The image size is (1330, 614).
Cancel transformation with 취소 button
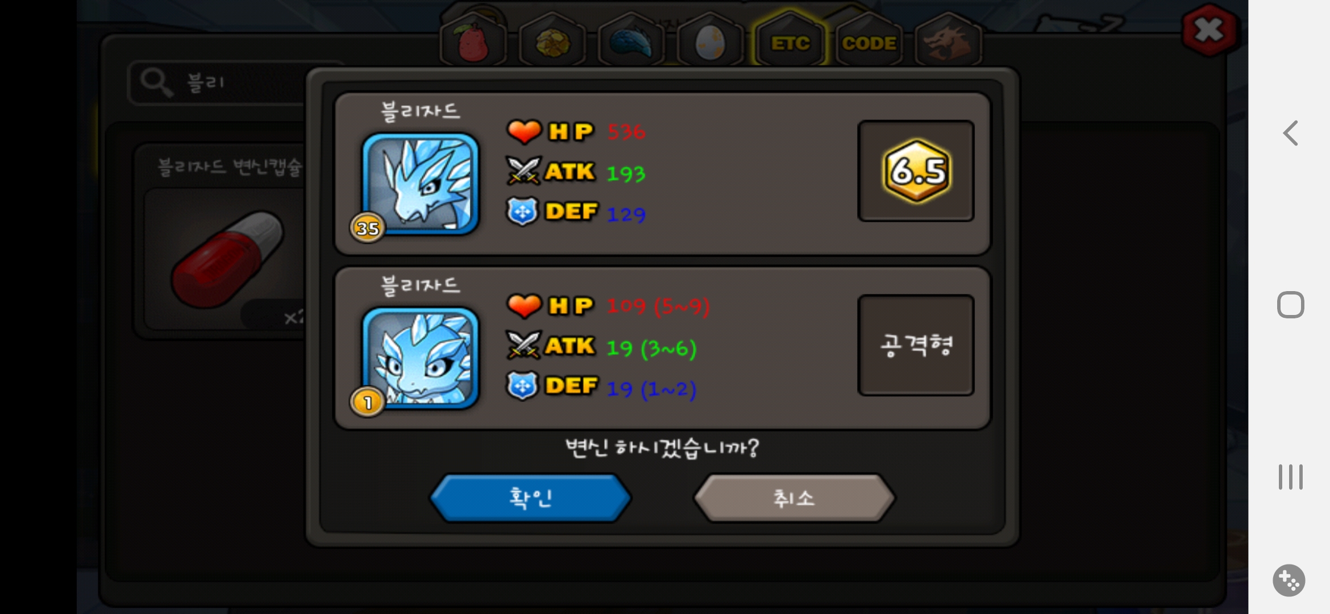pyautogui.click(x=794, y=498)
